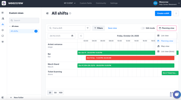Open the checkmark circle icon in sidebar
Screen dimensions: 181x100
(x=3, y=30)
